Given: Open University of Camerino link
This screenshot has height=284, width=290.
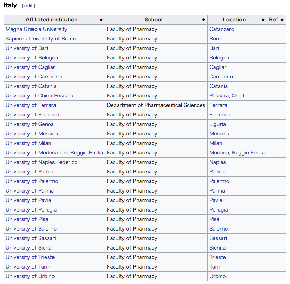Looking at the screenshot, I should coord(34,77).
